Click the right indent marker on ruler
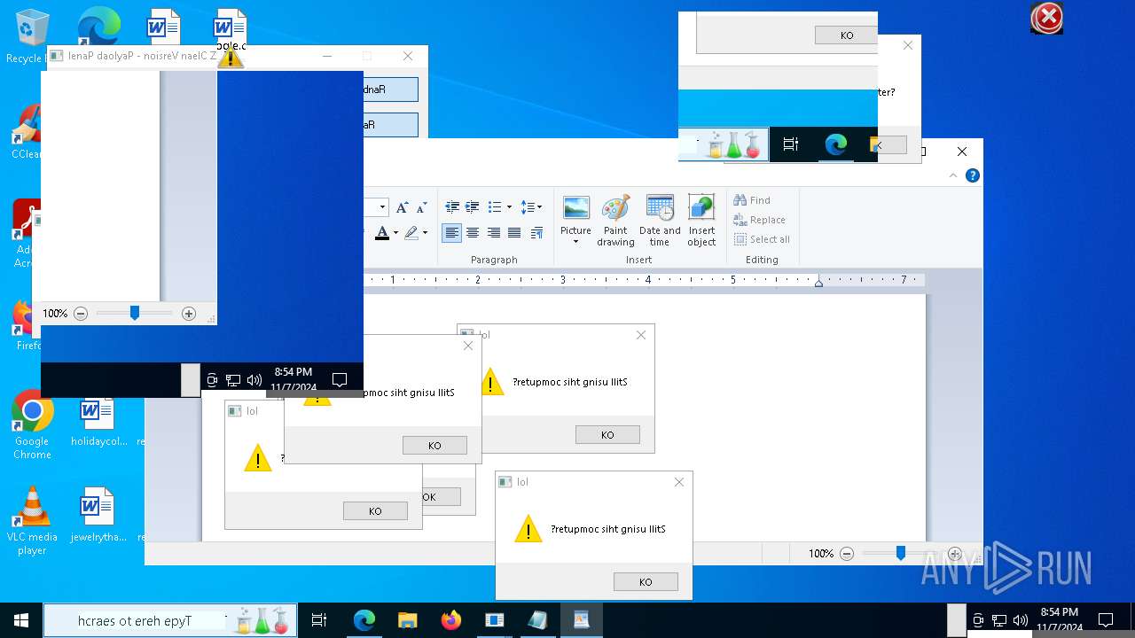Viewport: 1135px width, 638px height. tap(818, 282)
